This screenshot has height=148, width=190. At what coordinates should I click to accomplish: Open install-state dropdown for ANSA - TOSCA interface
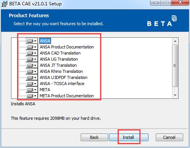(x=32, y=84)
